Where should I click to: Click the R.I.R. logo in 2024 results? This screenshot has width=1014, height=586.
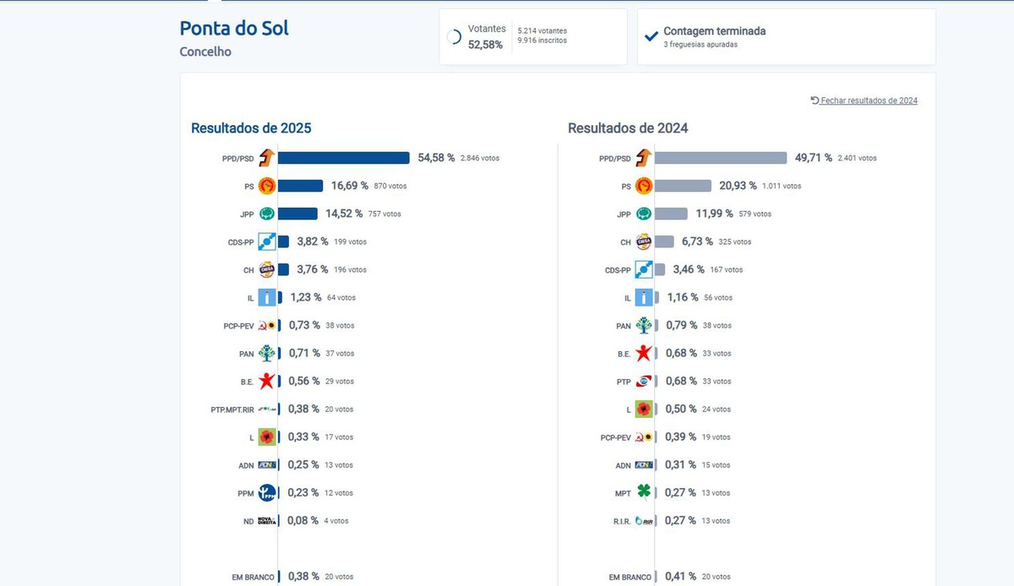pyautogui.click(x=644, y=520)
